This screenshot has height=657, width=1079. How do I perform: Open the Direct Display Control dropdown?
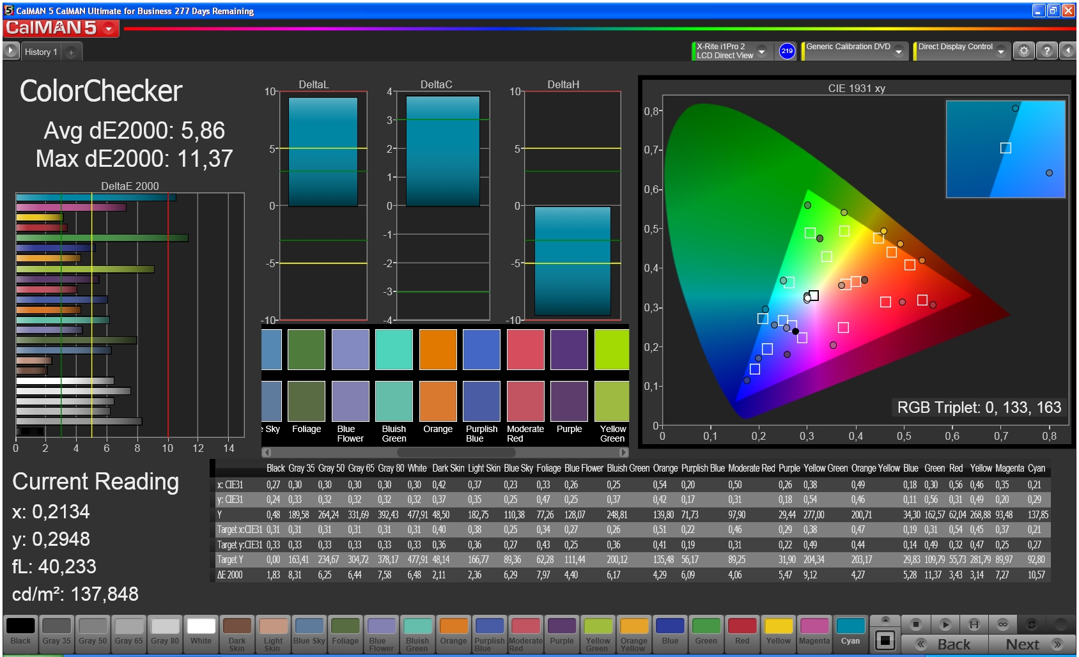tap(1001, 51)
